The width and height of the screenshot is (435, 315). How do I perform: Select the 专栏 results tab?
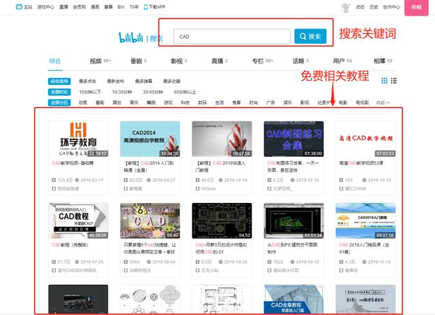coord(262,61)
